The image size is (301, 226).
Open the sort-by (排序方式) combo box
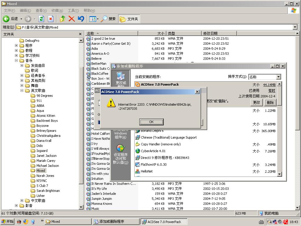(x=265, y=77)
